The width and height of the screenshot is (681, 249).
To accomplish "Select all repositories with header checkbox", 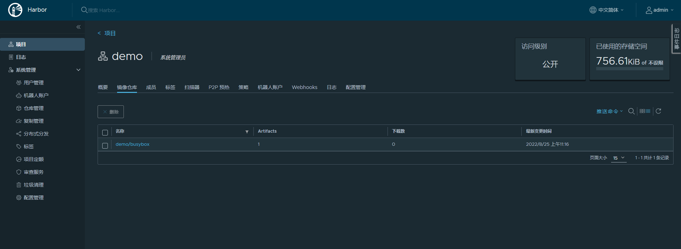I will click(105, 132).
